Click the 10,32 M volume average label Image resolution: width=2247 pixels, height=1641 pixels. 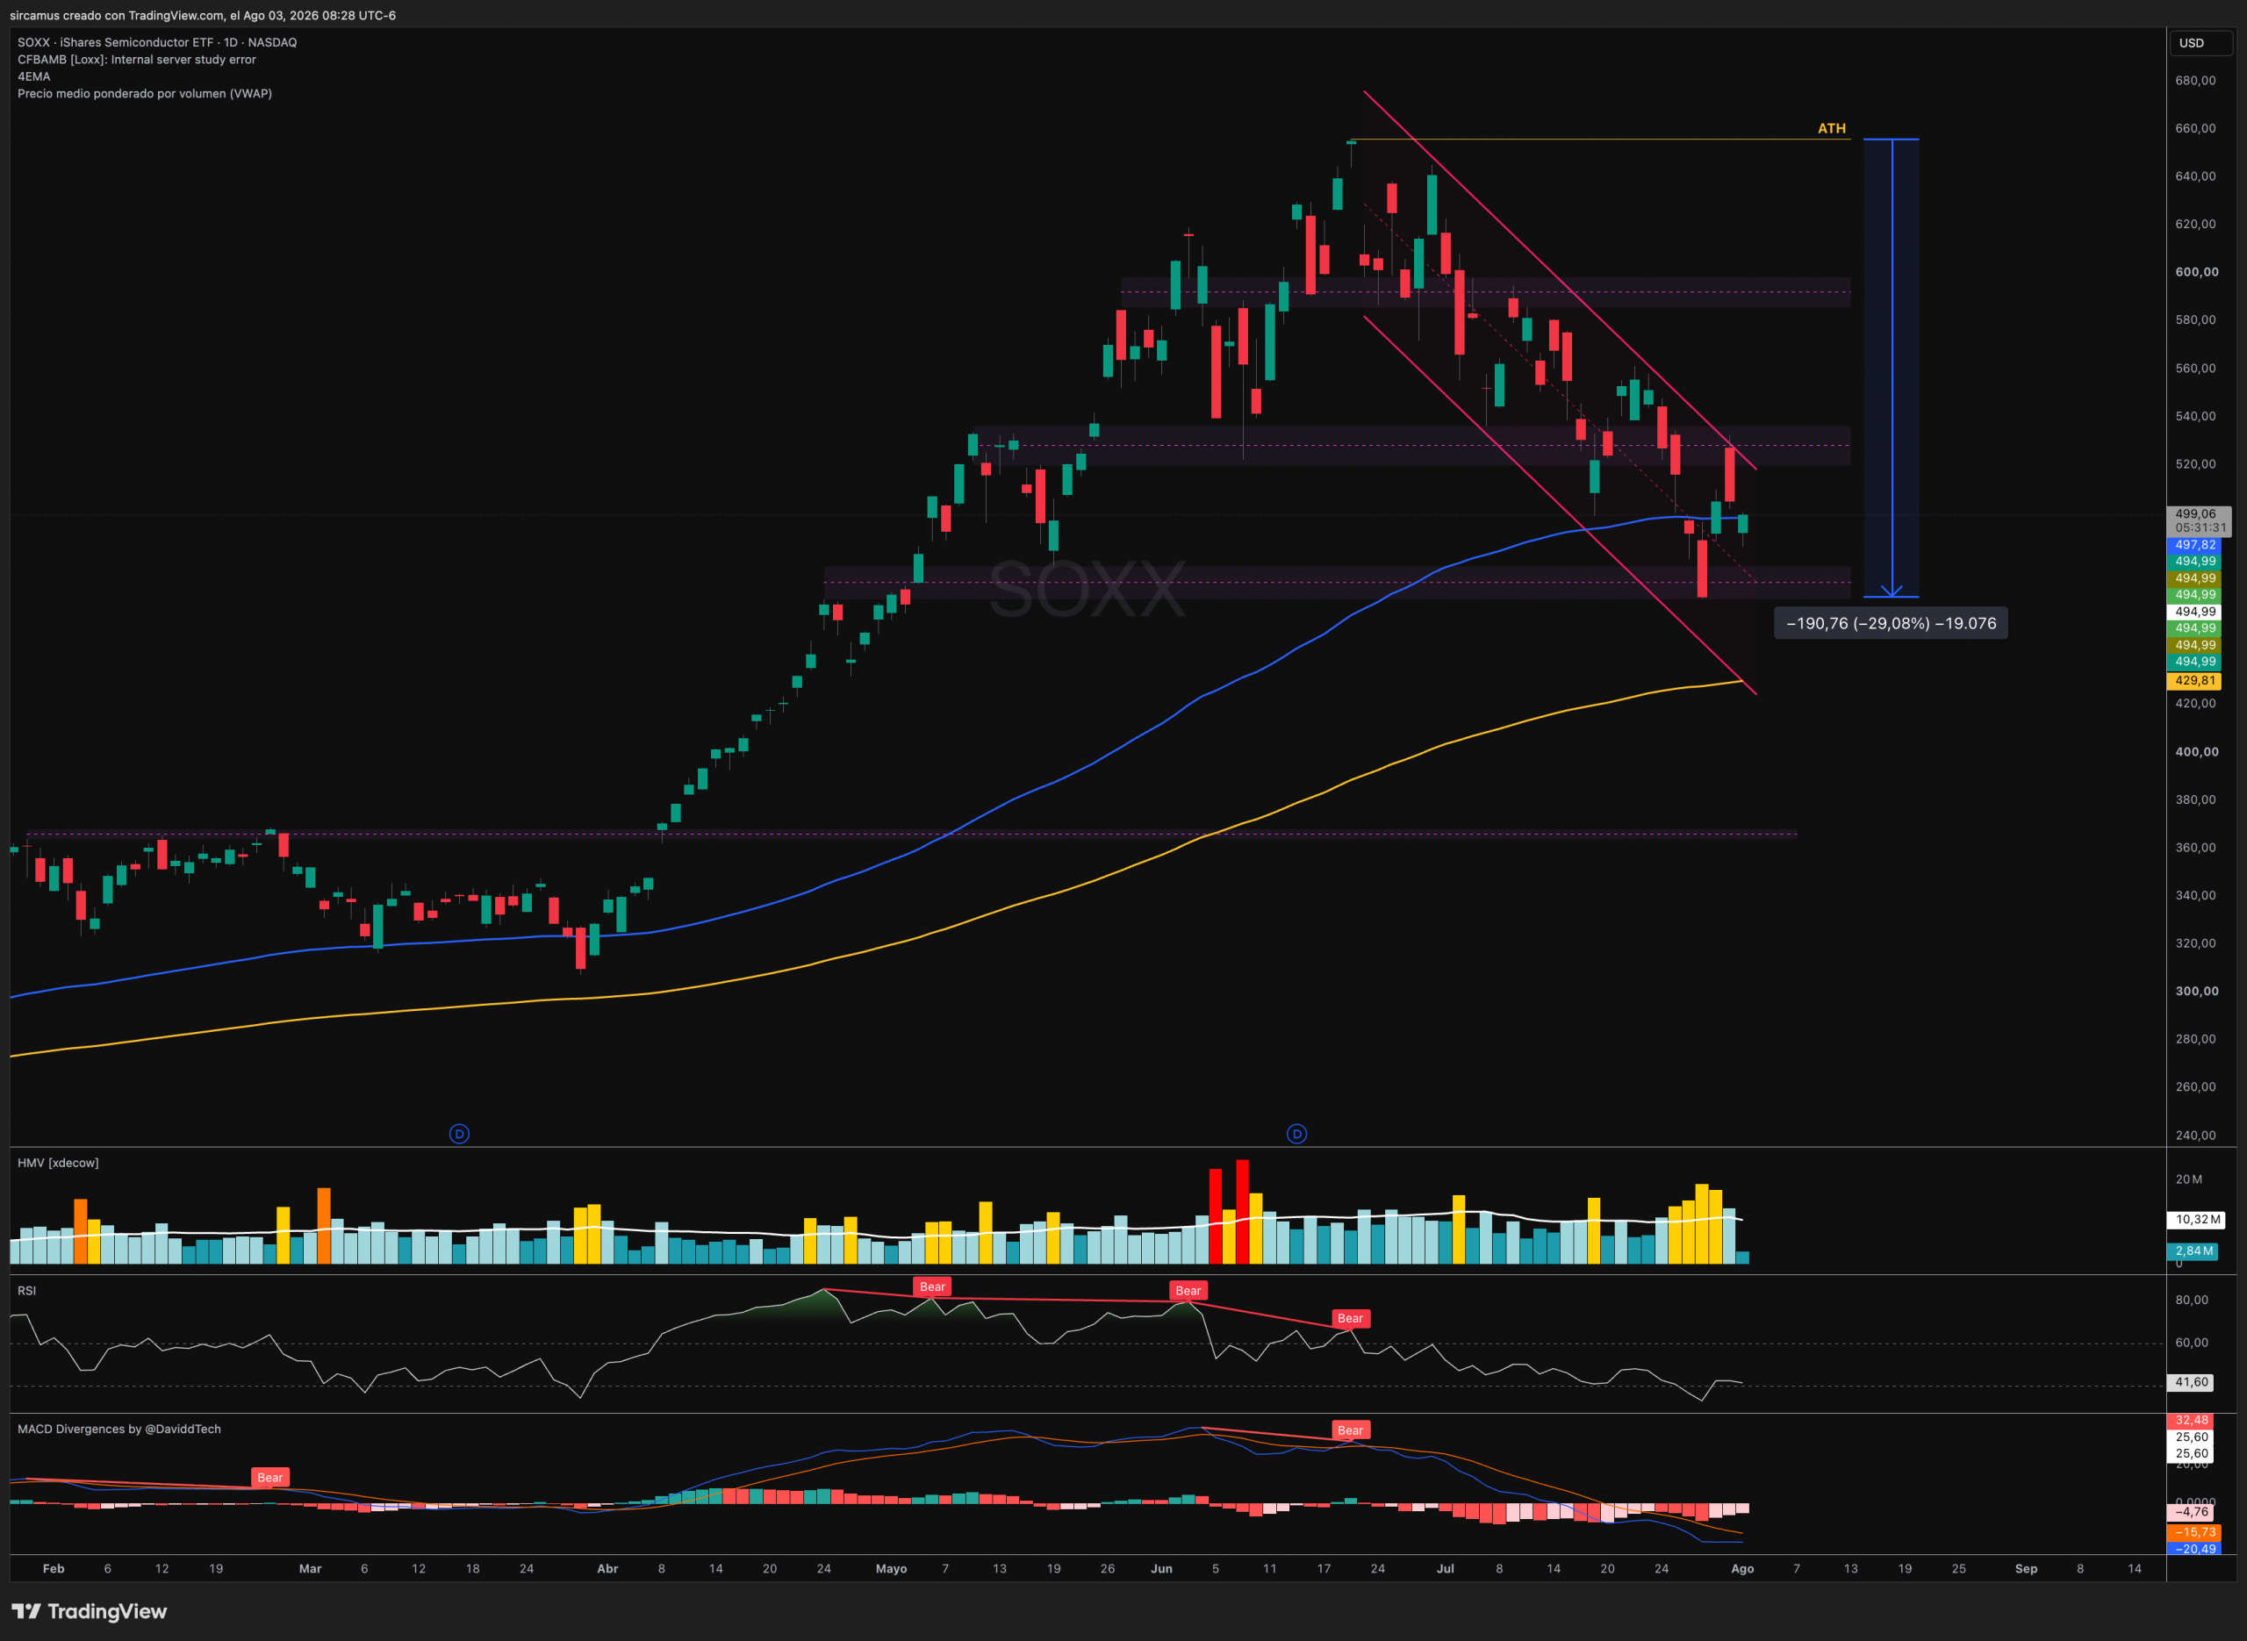point(2196,1219)
